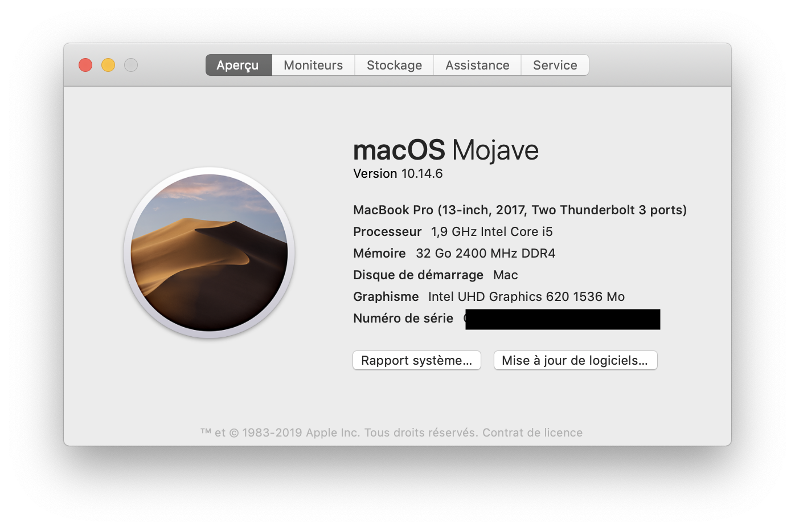Open the Moniteurs tab
The width and height of the screenshot is (795, 530).
pyautogui.click(x=313, y=65)
